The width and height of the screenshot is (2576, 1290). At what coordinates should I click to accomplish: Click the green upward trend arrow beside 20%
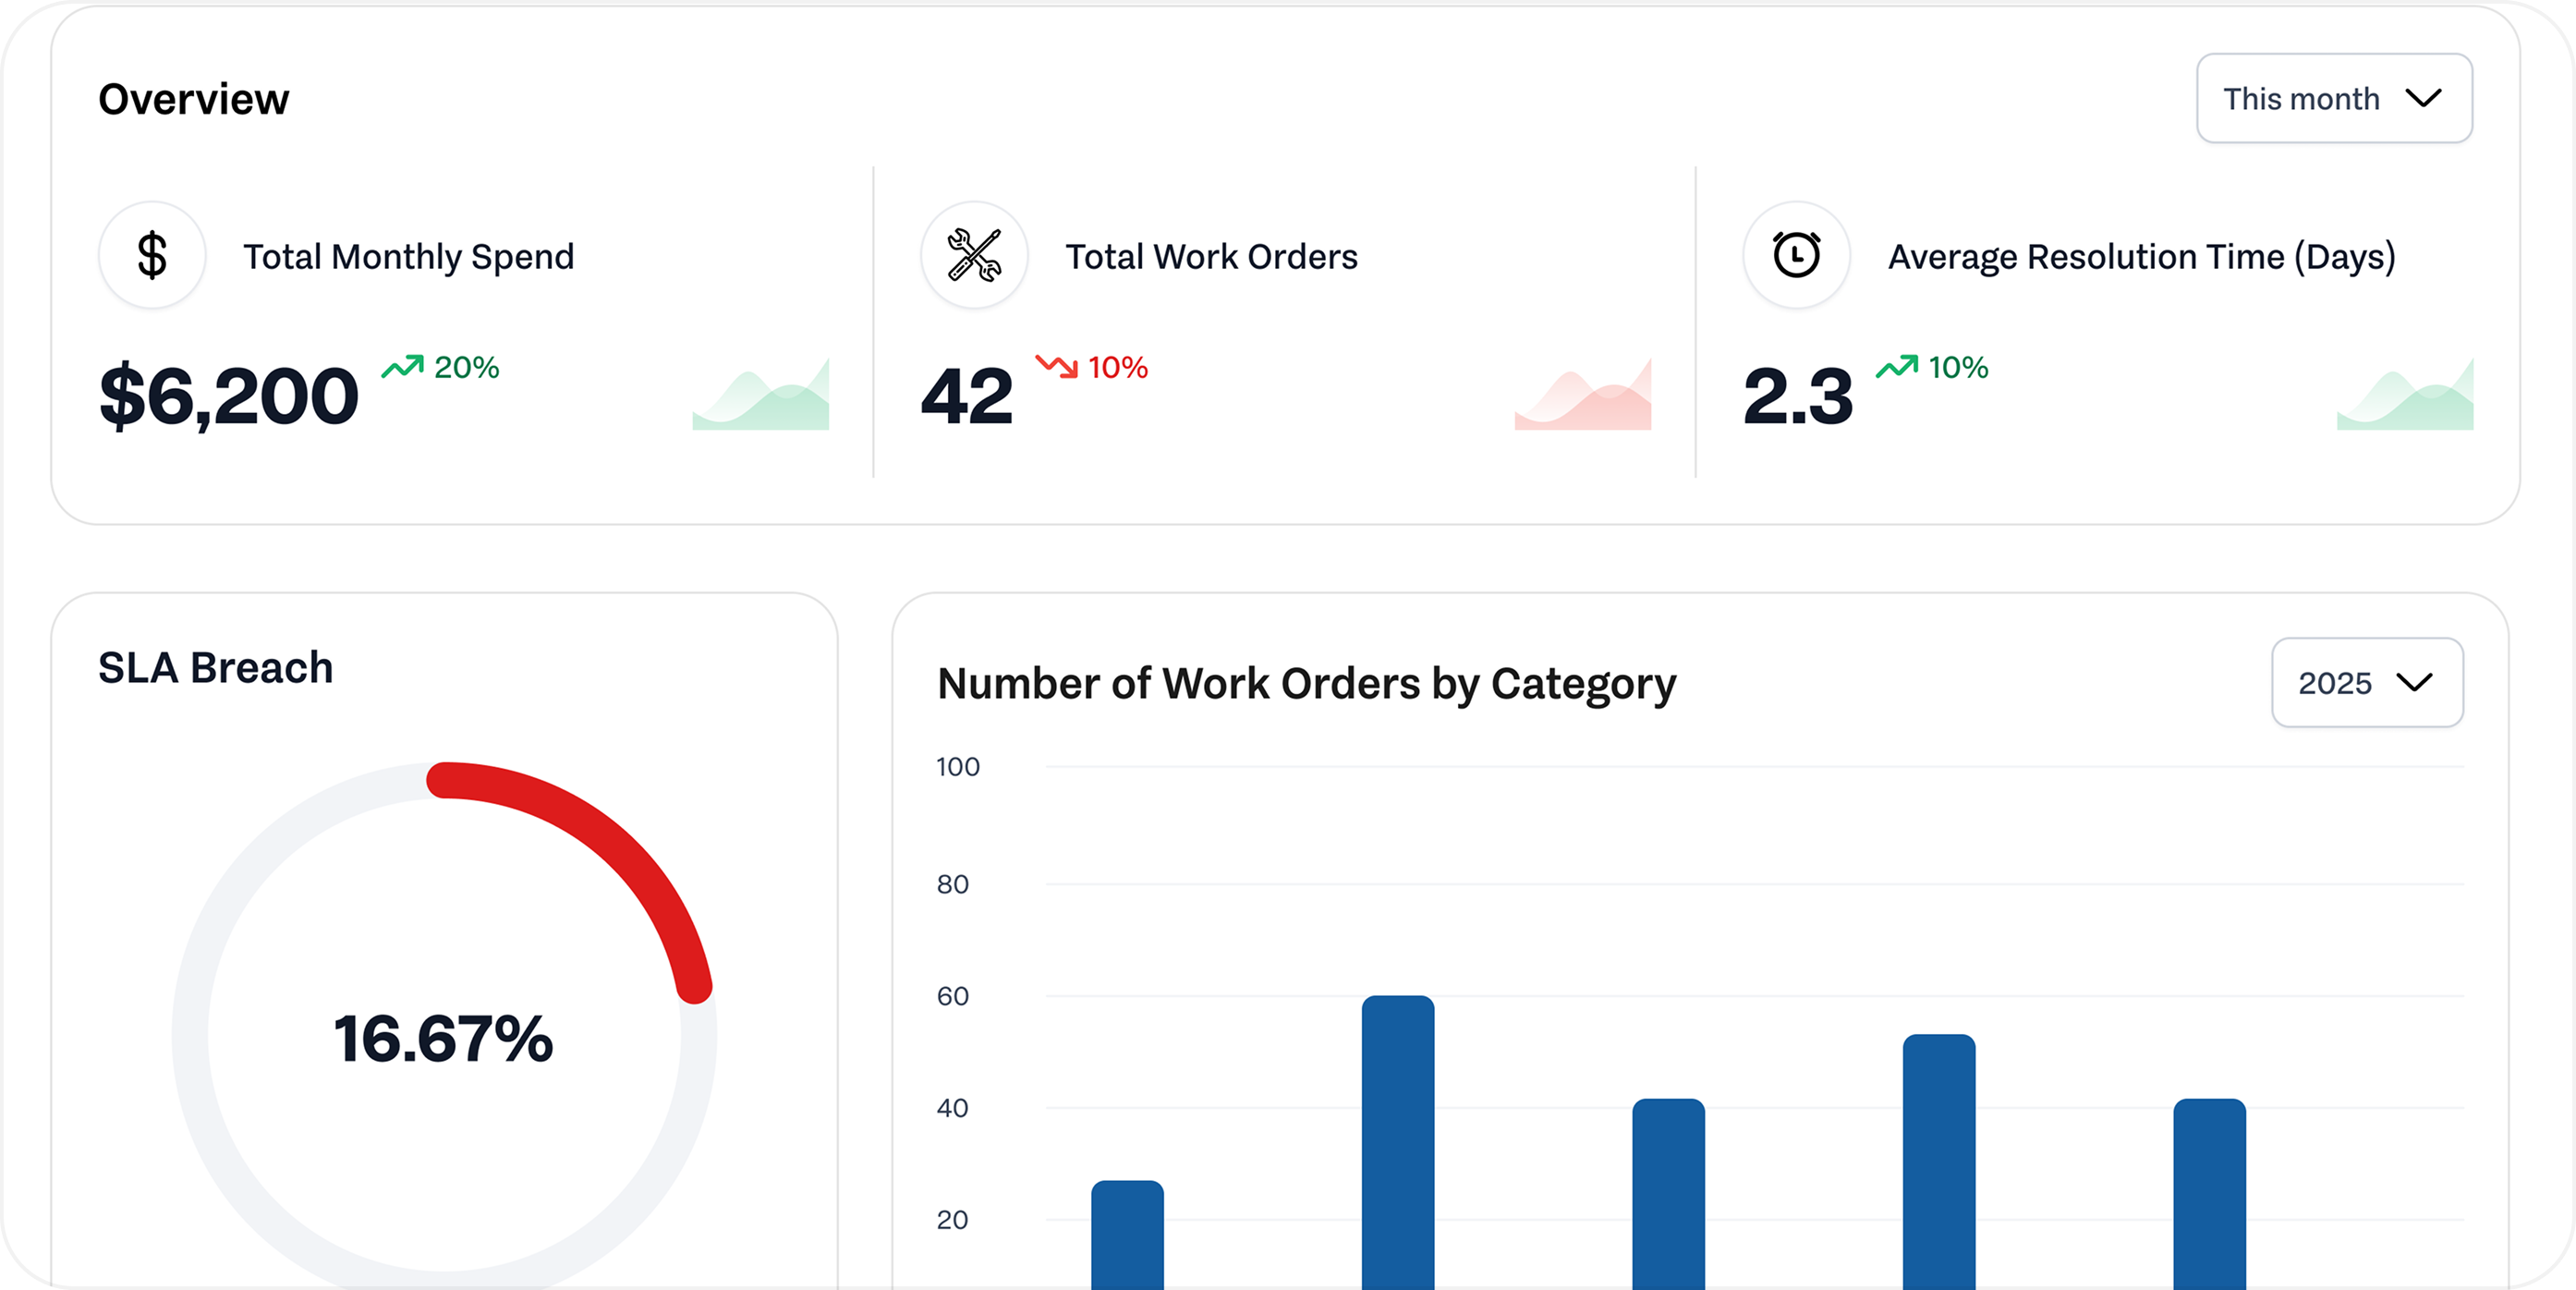[x=402, y=366]
